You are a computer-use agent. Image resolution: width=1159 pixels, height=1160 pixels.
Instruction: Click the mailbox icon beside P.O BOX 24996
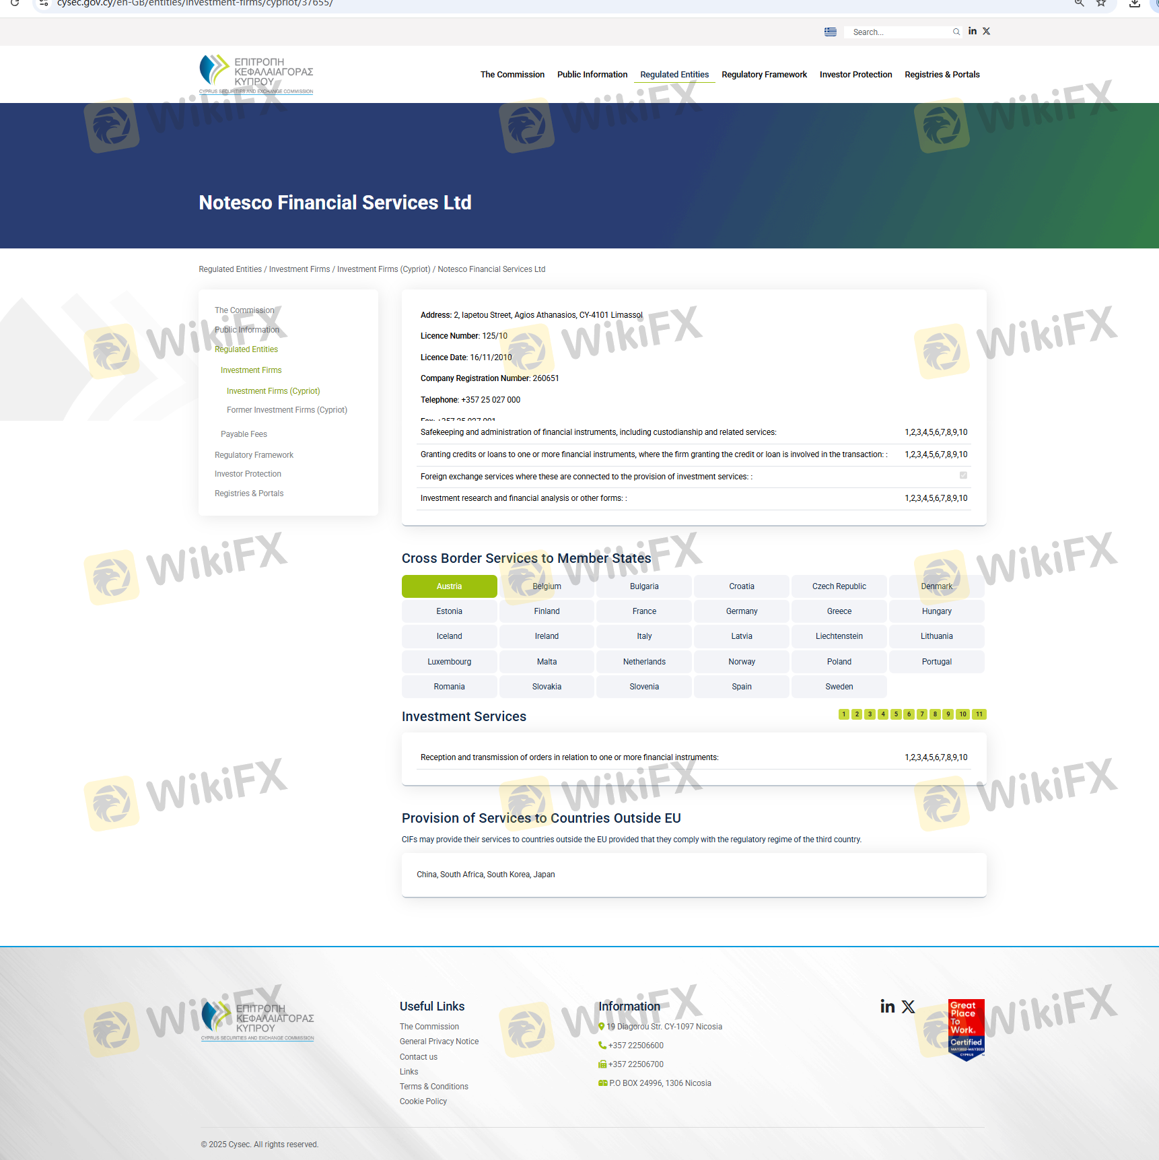point(603,1083)
